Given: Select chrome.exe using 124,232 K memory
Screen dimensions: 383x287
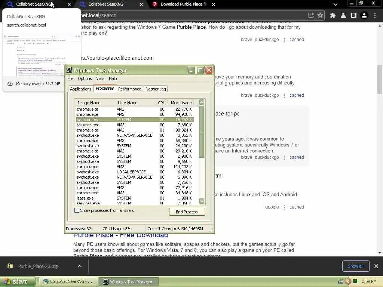Looking at the screenshot, I should click(x=135, y=167).
